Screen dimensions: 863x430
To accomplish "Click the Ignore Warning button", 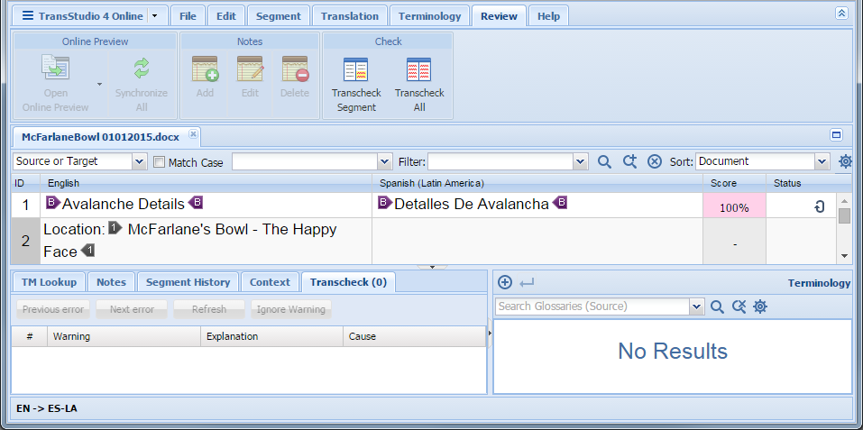I will [x=291, y=309].
